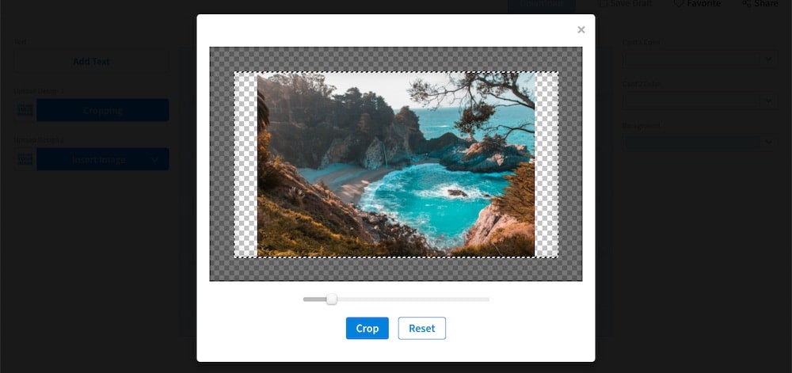Click Save Draft in the top bar
The image size is (792, 373).
pyautogui.click(x=626, y=4)
